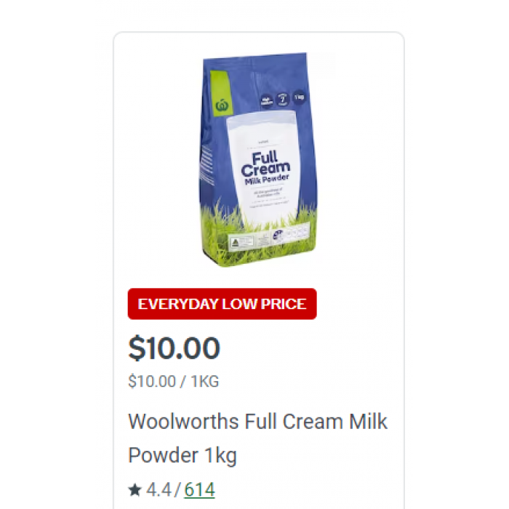
Task: Open the milk powder product image
Action: [258, 159]
